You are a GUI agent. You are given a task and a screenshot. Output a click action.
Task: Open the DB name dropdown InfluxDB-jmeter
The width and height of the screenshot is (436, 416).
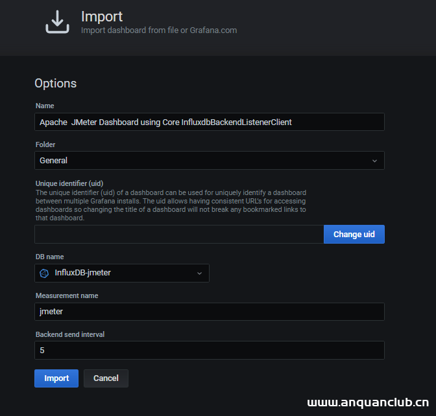tap(122, 273)
